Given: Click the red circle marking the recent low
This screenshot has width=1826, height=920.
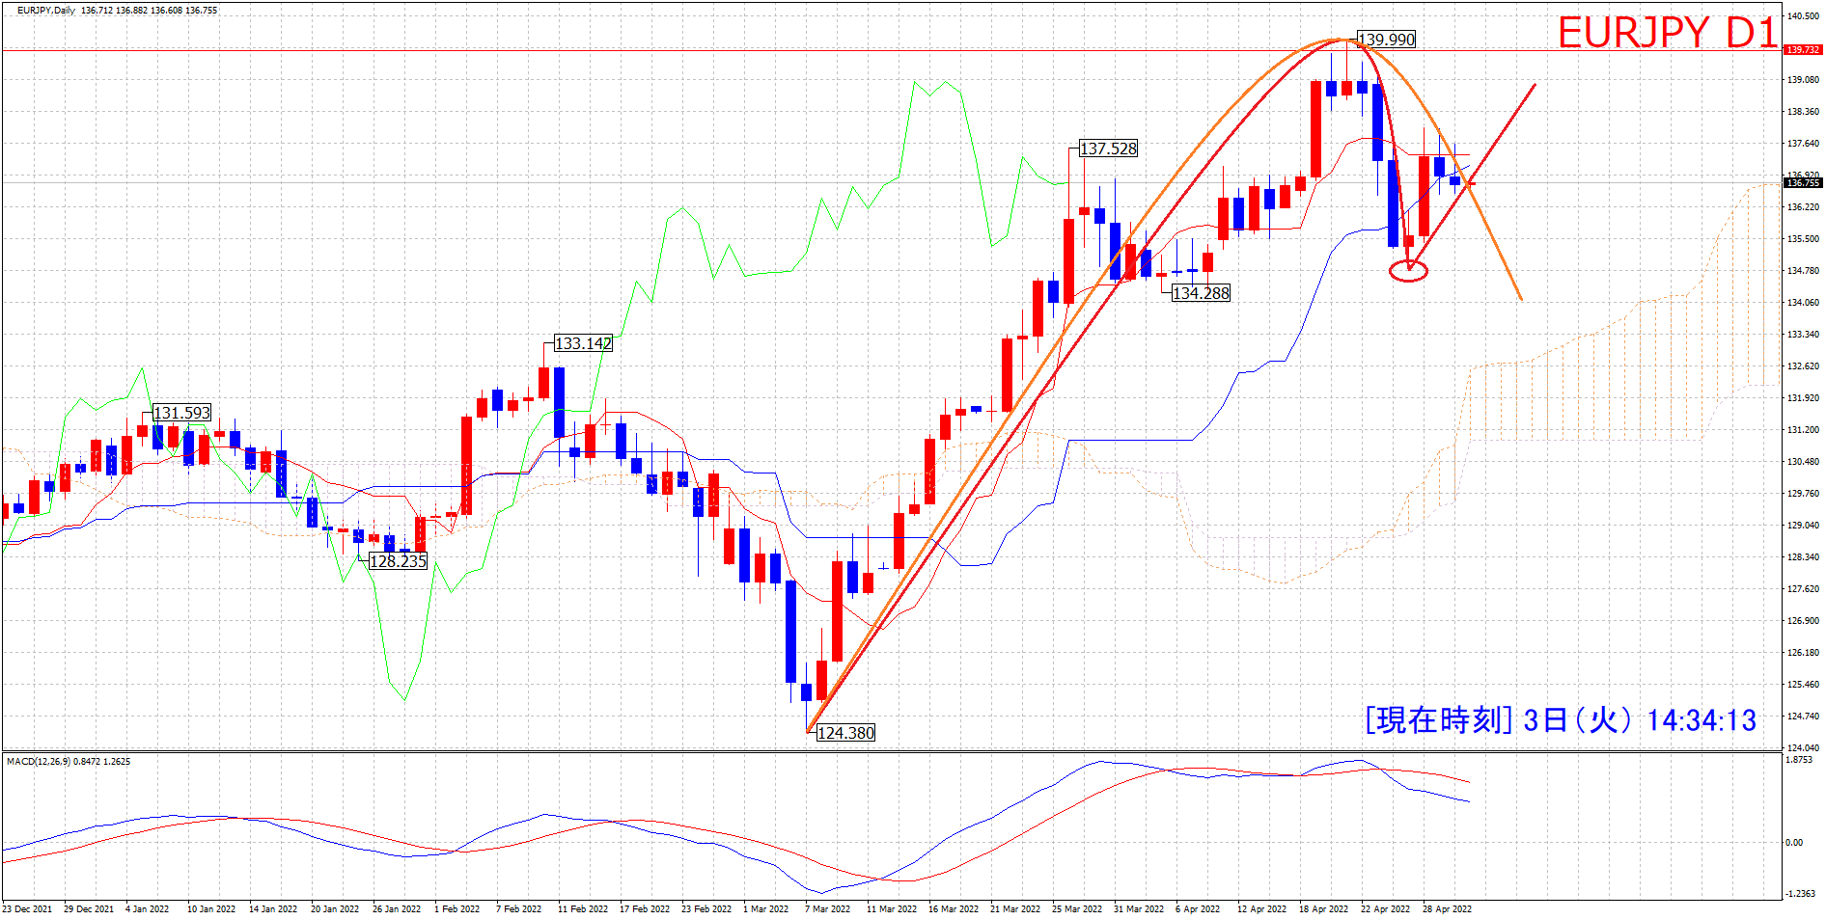Looking at the screenshot, I should (1408, 271).
